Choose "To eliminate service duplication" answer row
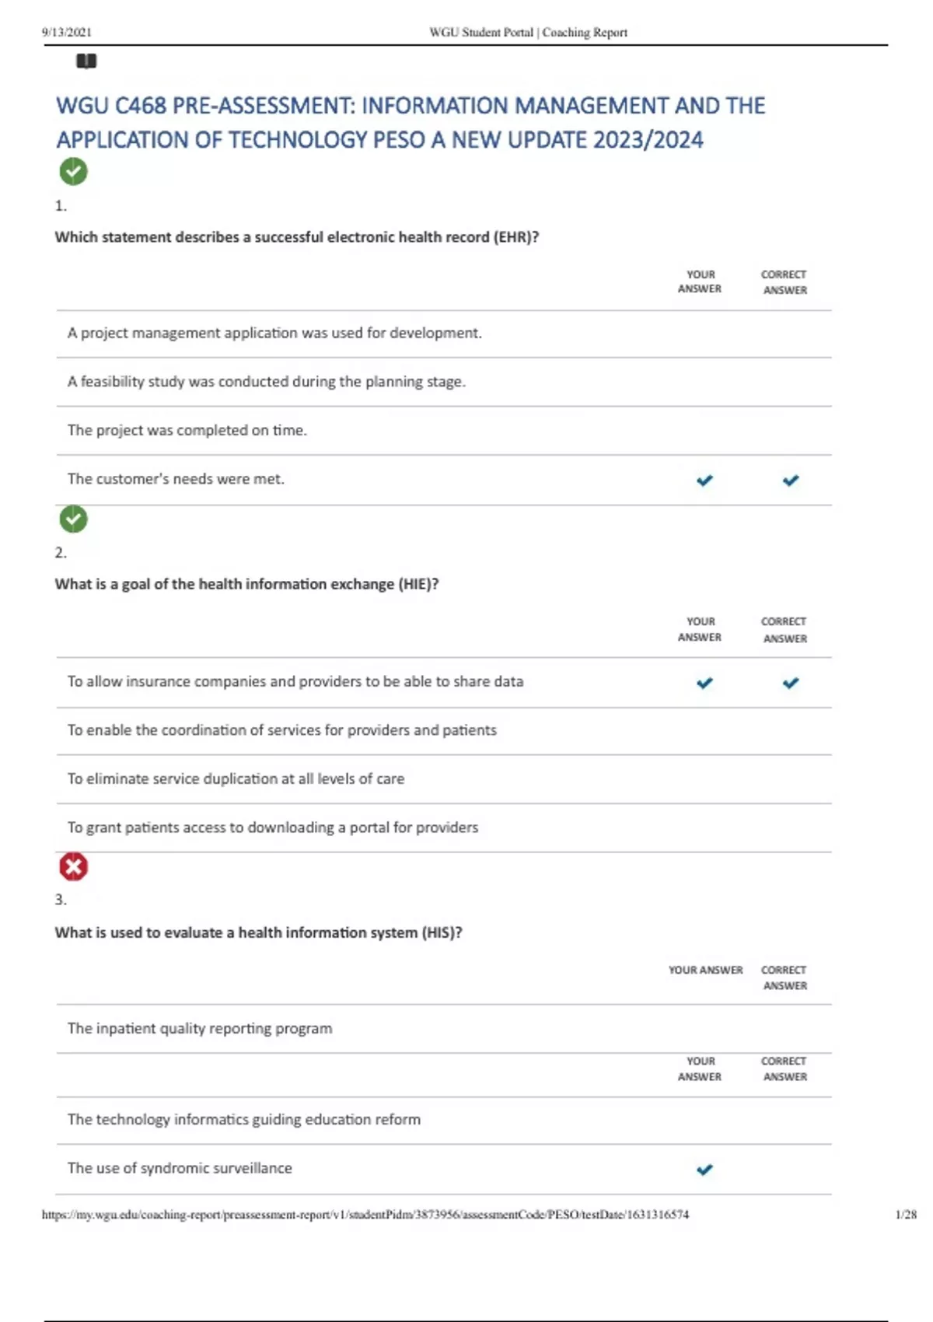The height and width of the screenshot is (1322, 933). pos(236,779)
